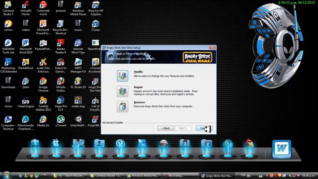Open the Downloads folder on desktop
The height and width of the screenshot is (179, 318).
pos(8,83)
